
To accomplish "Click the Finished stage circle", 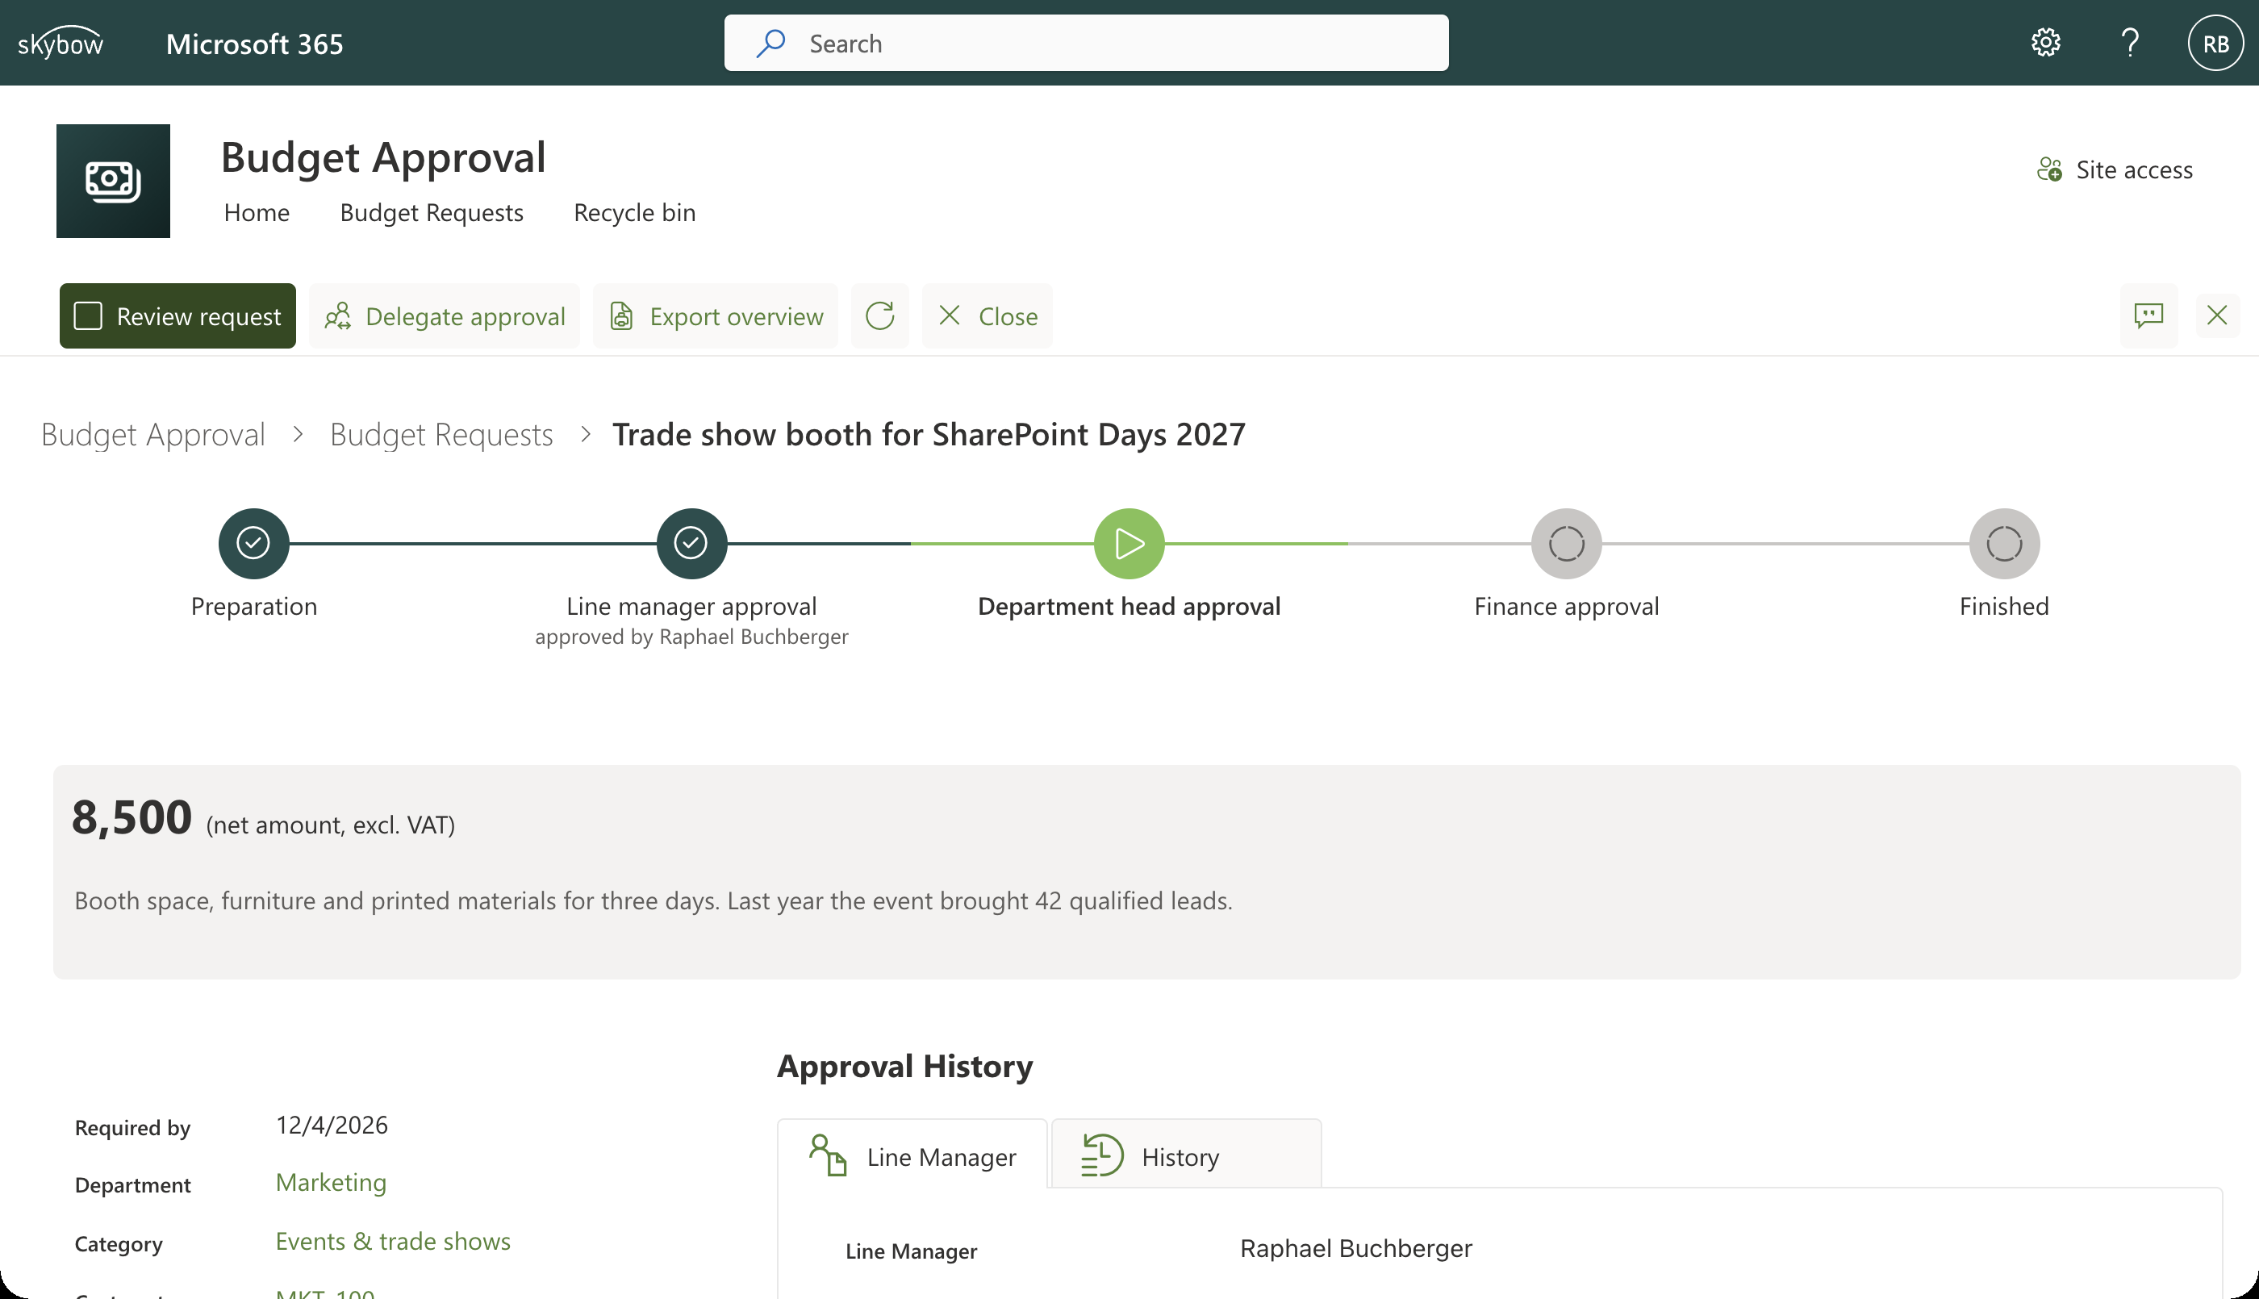I will coord(2004,543).
